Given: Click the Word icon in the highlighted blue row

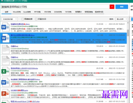Looking at the screenshot, I should [6, 38].
